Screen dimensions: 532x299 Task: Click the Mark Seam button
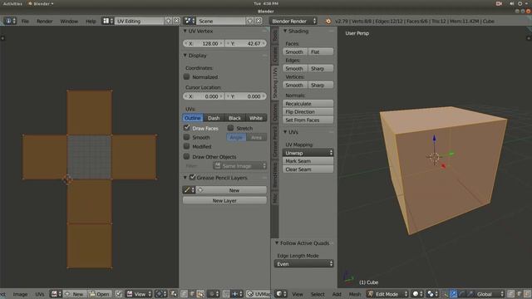click(x=308, y=161)
